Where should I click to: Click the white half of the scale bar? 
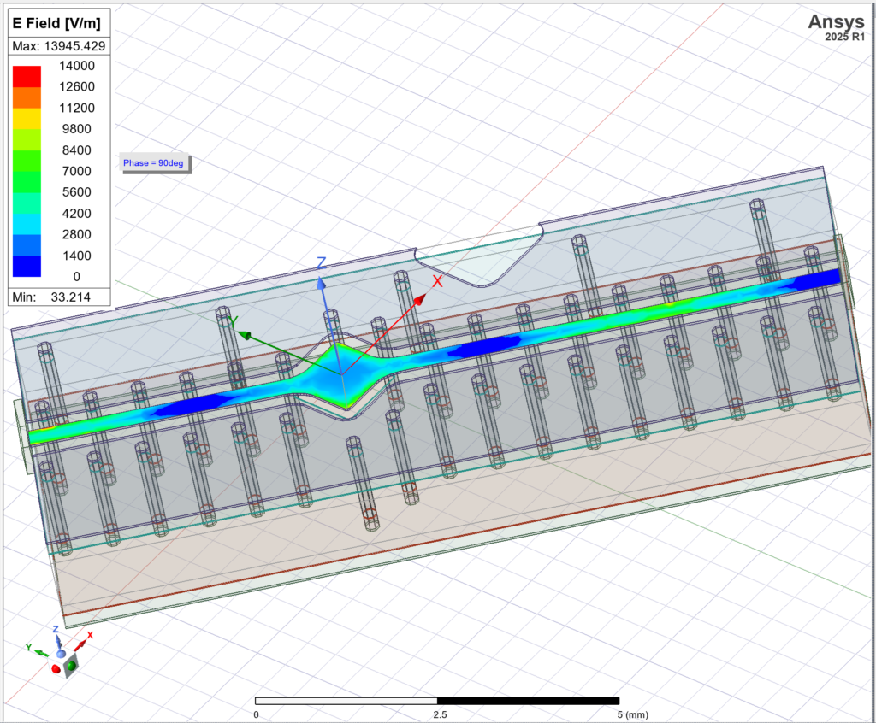(346, 701)
